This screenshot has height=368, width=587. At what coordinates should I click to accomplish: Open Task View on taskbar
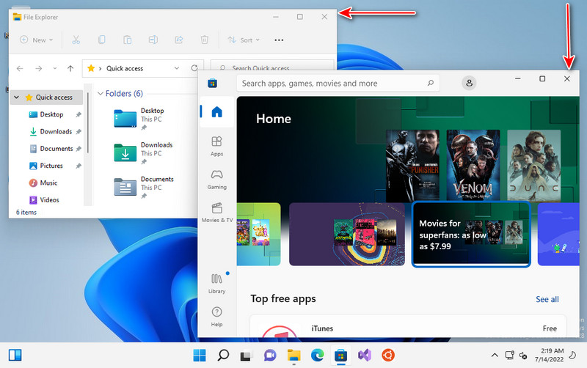246,356
